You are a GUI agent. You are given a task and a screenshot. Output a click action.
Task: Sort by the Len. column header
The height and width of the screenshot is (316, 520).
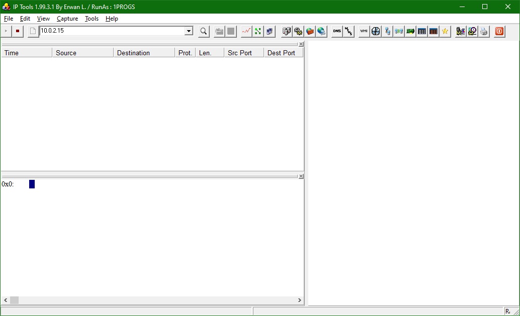[x=210, y=53]
